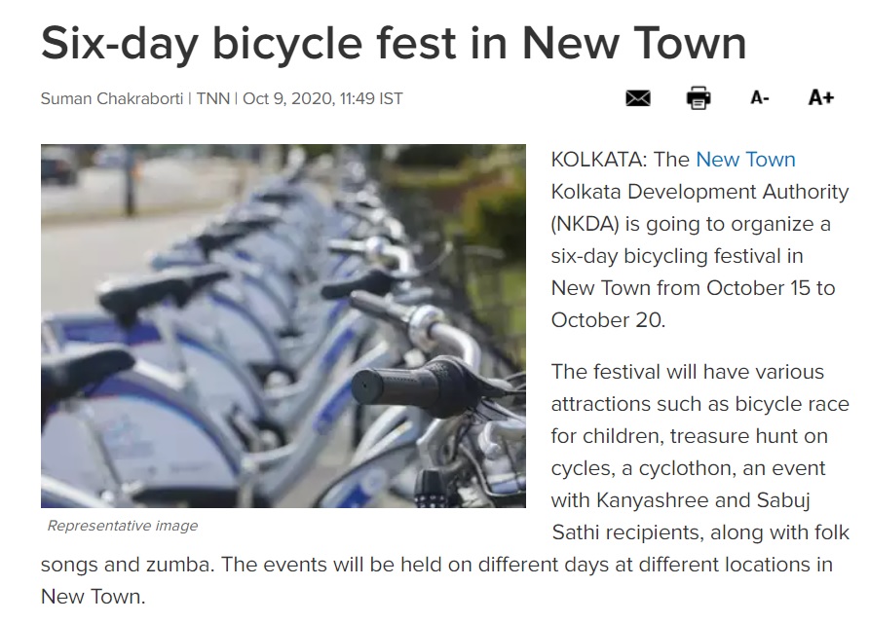
Task: Open the New Town hyperlink
Action: 745,160
